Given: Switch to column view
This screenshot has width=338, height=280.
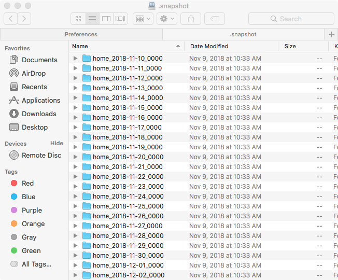Looking at the screenshot, I should [x=106, y=19].
